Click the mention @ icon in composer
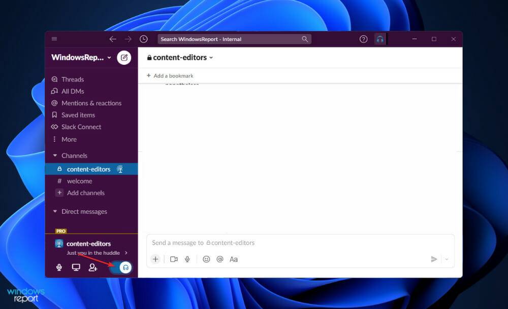 tap(220, 259)
